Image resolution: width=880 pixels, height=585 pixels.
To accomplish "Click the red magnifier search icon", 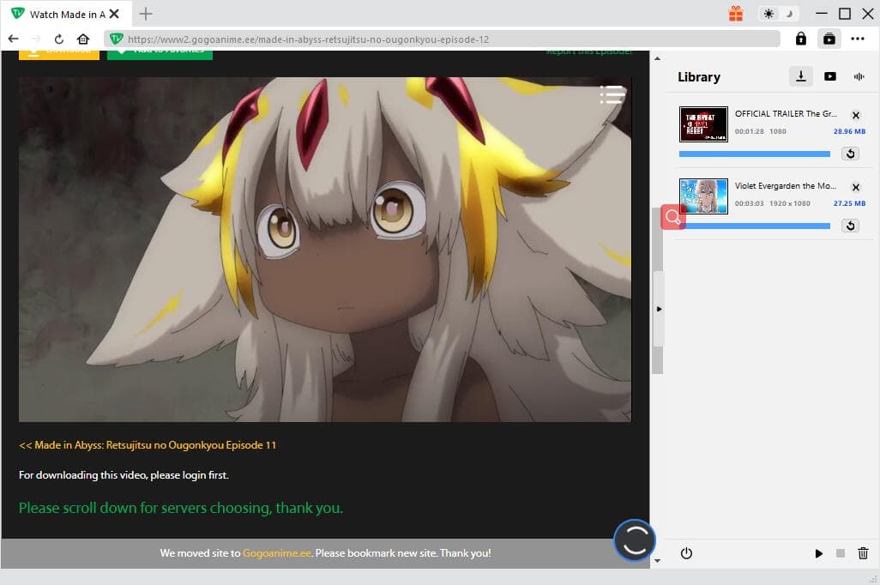I will pyautogui.click(x=672, y=218).
